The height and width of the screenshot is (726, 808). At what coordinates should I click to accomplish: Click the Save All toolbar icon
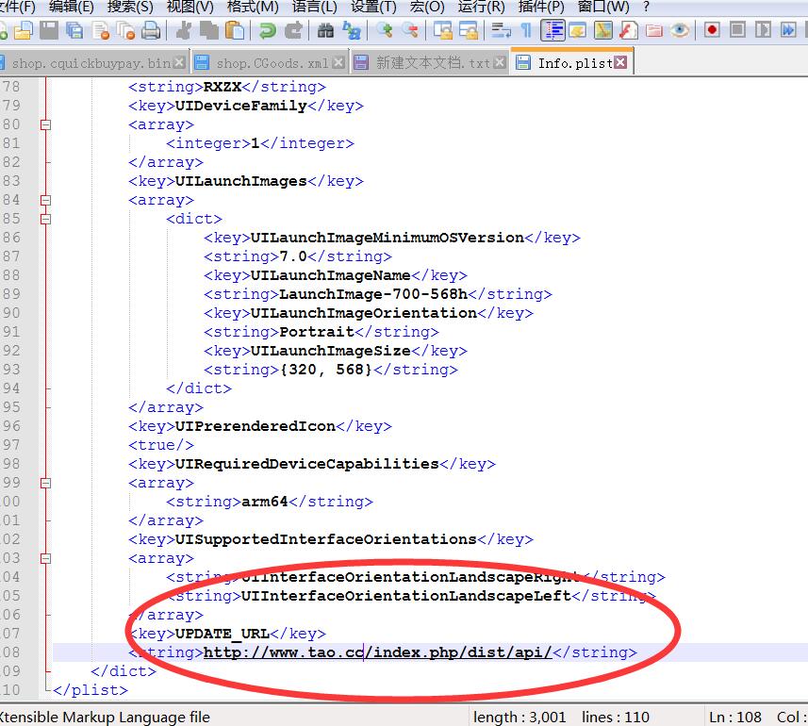(x=74, y=30)
